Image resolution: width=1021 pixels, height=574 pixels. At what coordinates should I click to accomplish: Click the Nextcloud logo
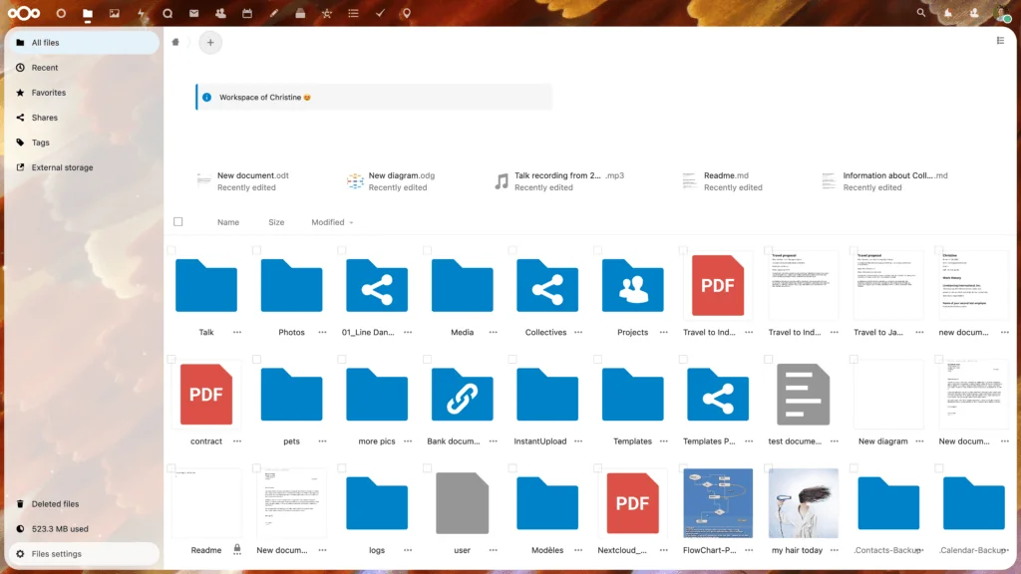coord(24,13)
